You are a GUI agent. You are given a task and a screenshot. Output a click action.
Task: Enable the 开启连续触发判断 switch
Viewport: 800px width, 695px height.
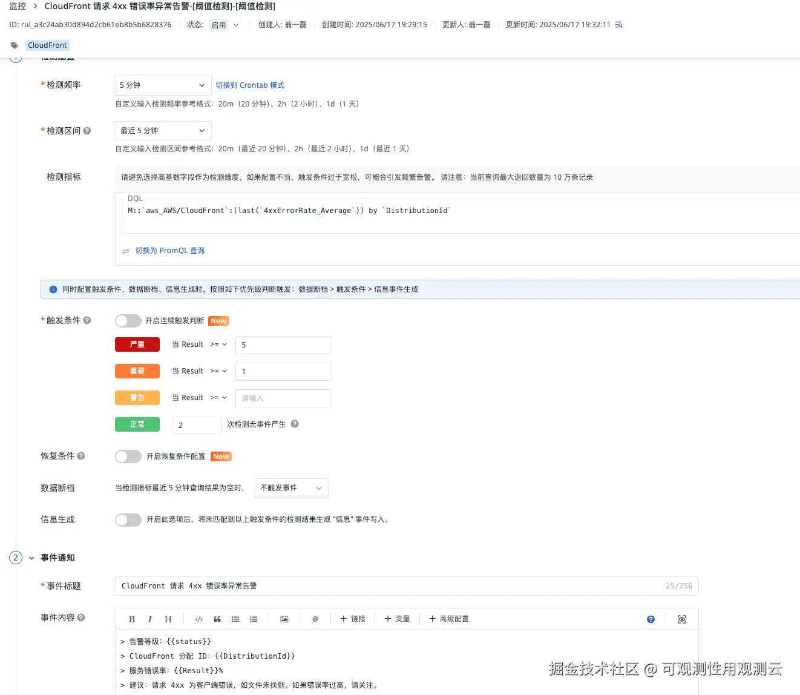point(128,321)
